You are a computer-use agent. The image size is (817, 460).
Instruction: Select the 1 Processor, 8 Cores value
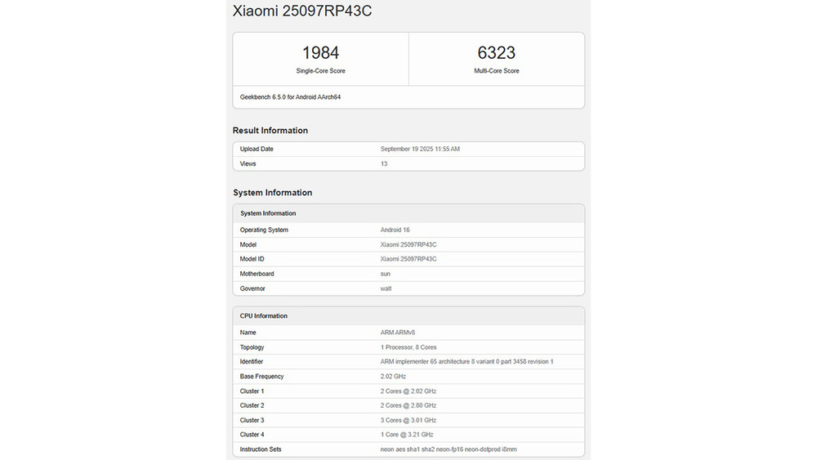[x=408, y=347]
